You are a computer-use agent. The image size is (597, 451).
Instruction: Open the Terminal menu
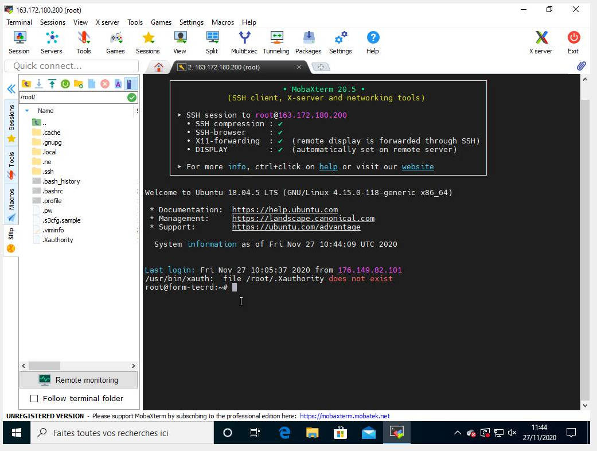[x=19, y=22]
